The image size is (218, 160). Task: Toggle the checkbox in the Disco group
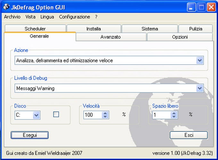coord(56,114)
